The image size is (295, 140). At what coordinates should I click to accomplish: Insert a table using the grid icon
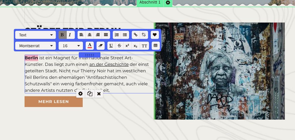156,46
